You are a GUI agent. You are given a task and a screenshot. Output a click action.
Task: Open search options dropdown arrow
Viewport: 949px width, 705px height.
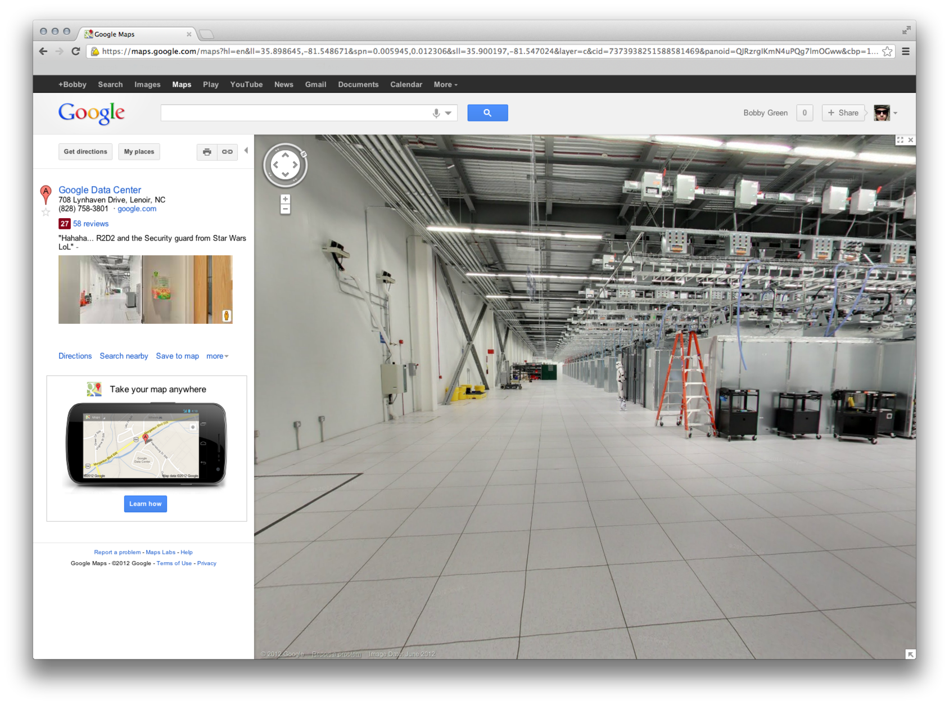(449, 113)
